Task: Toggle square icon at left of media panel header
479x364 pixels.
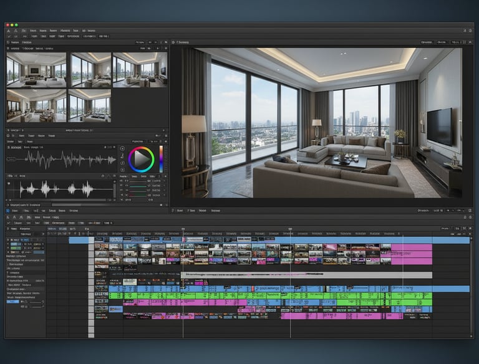Action: 8,42
